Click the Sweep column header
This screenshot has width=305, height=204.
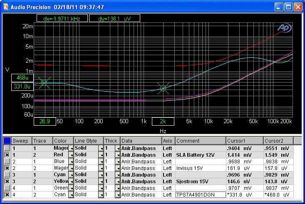[x=22, y=141]
